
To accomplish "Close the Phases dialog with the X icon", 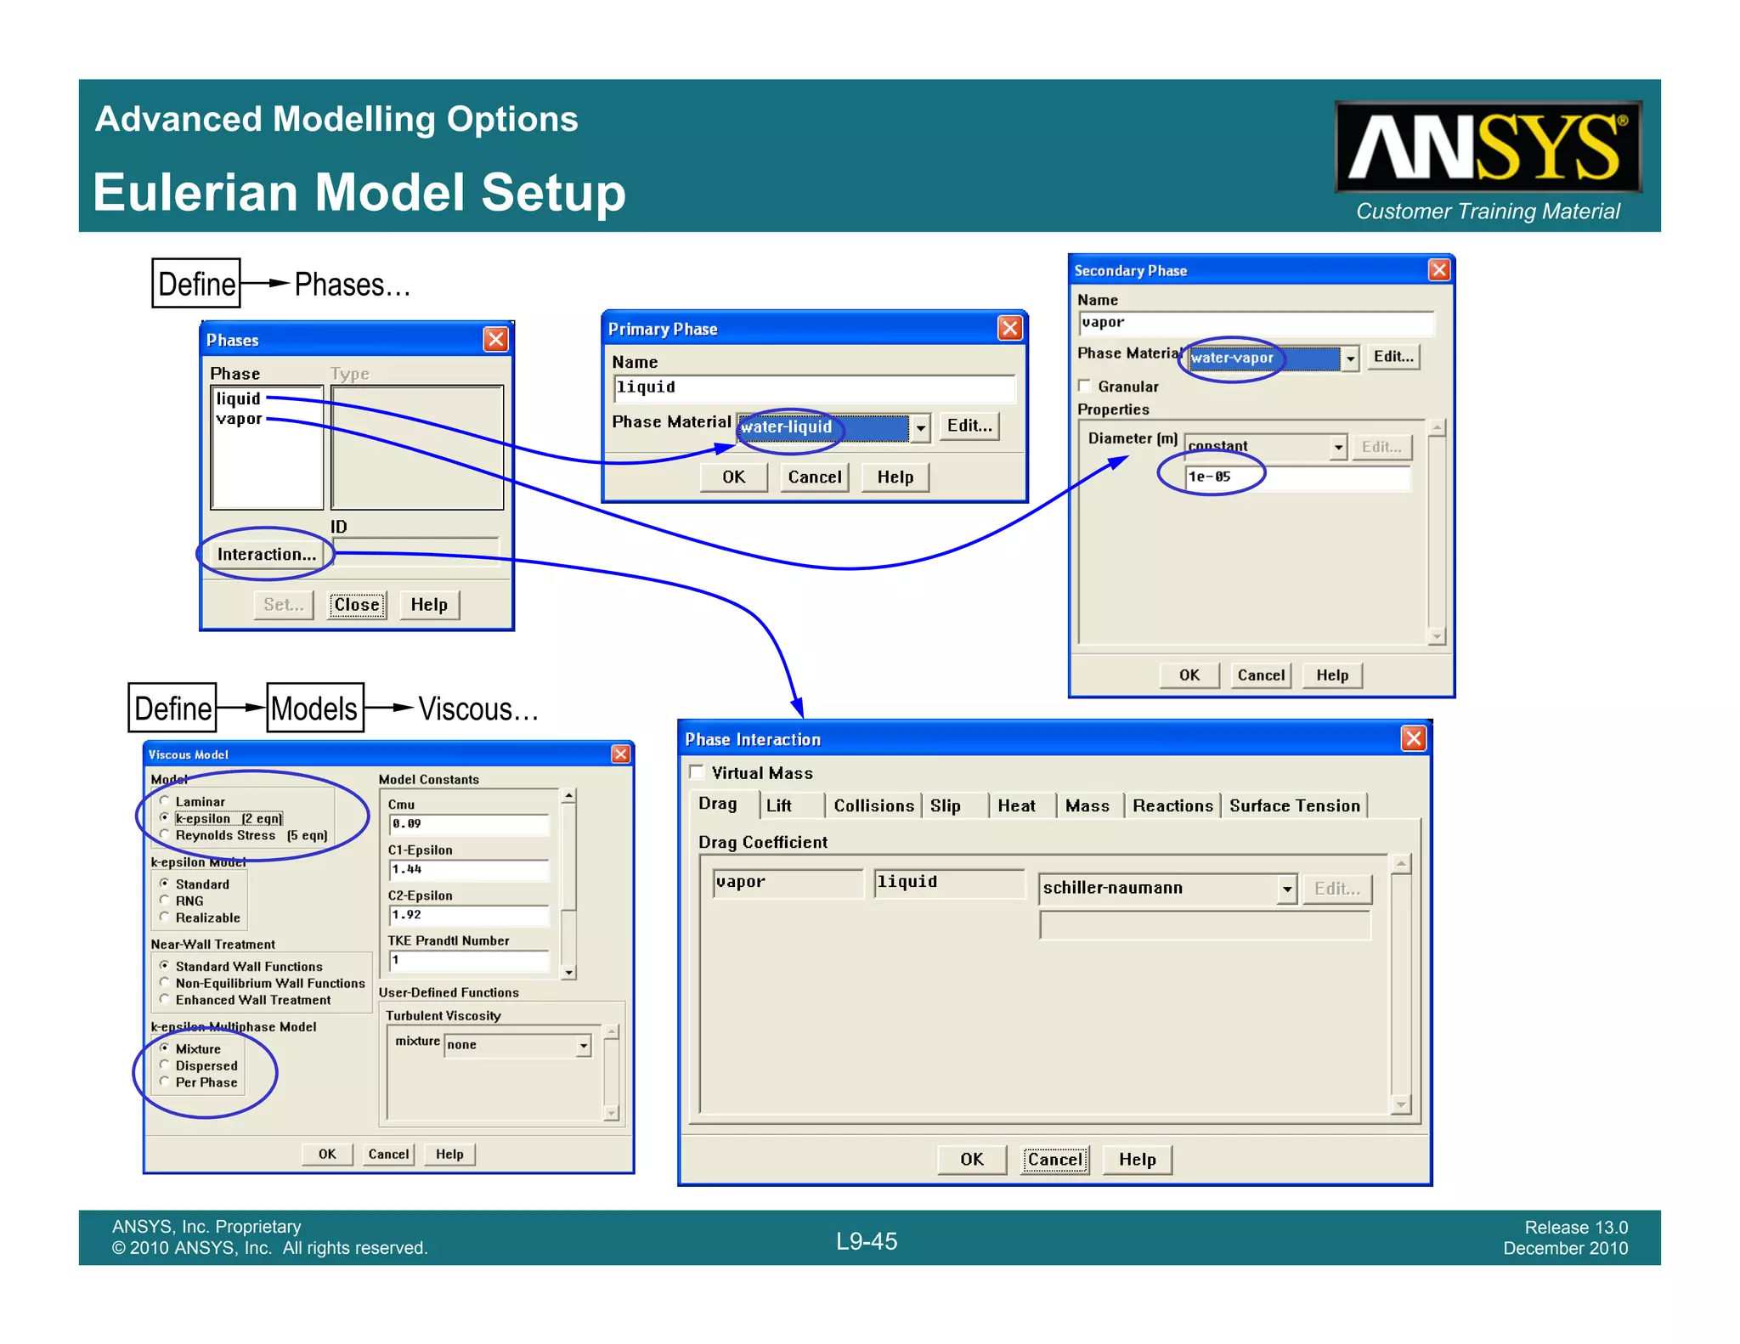I will (x=496, y=340).
